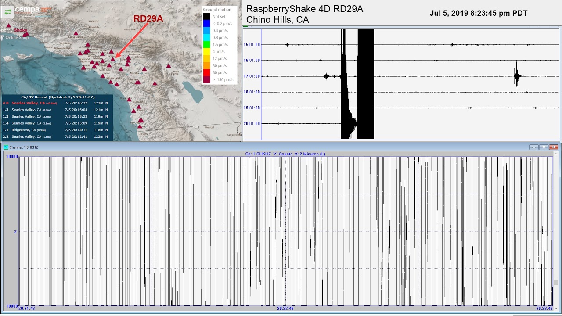Image resolution: width=562 pixels, height=316 pixels.
Task: Select the station marker next to Escondido
Action: (139, 107)
